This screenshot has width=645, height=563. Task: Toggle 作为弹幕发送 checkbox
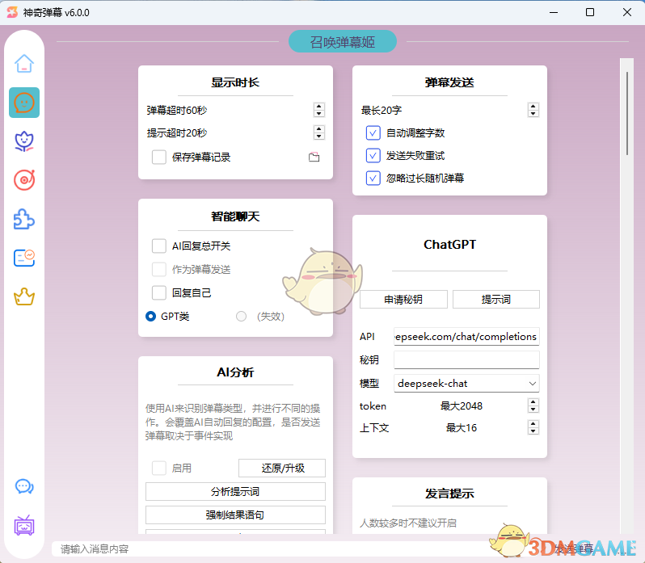159,270
